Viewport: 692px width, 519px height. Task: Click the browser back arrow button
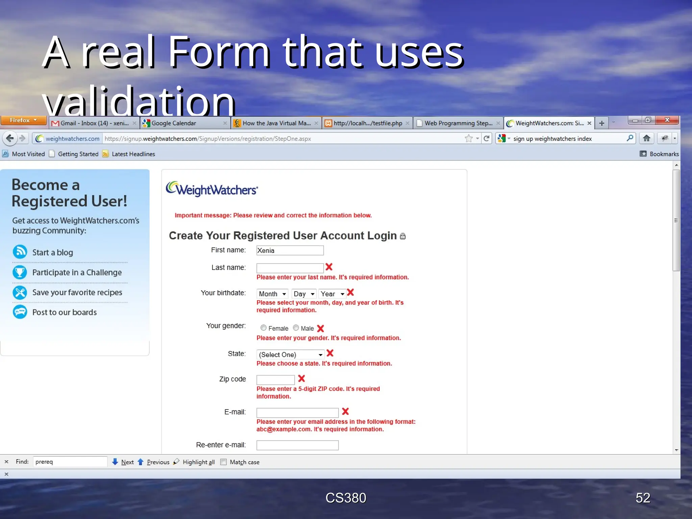click(x=10, y=138)
